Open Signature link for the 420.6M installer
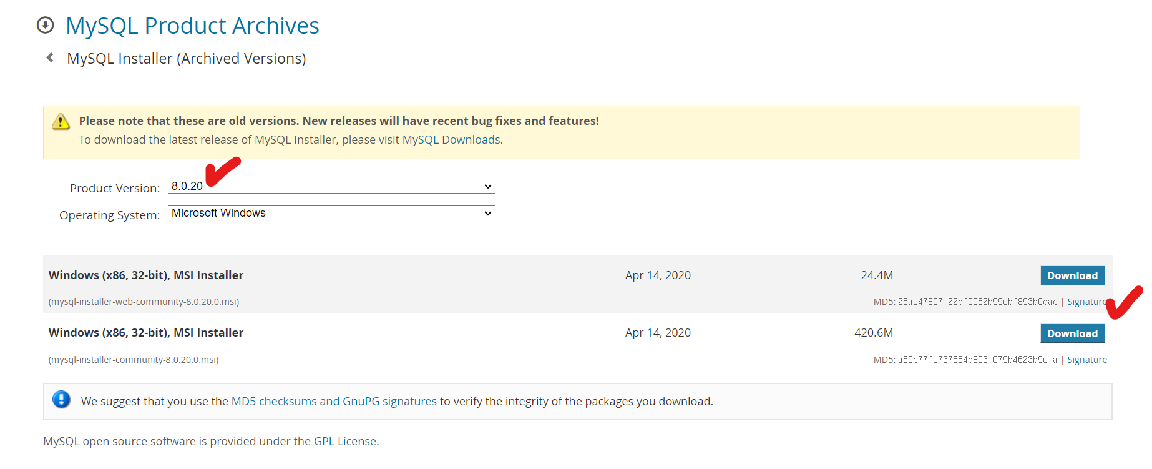1152x469 pixels. (1087, 360)
